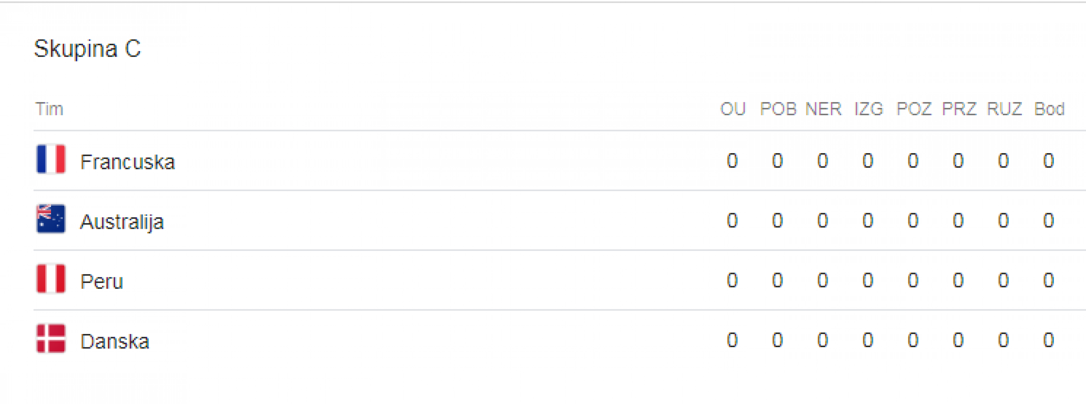Image resolution: width=1086 pixels, height=404 pixels.
Task: Click the PRZ column header
Action: coord(959,109)
